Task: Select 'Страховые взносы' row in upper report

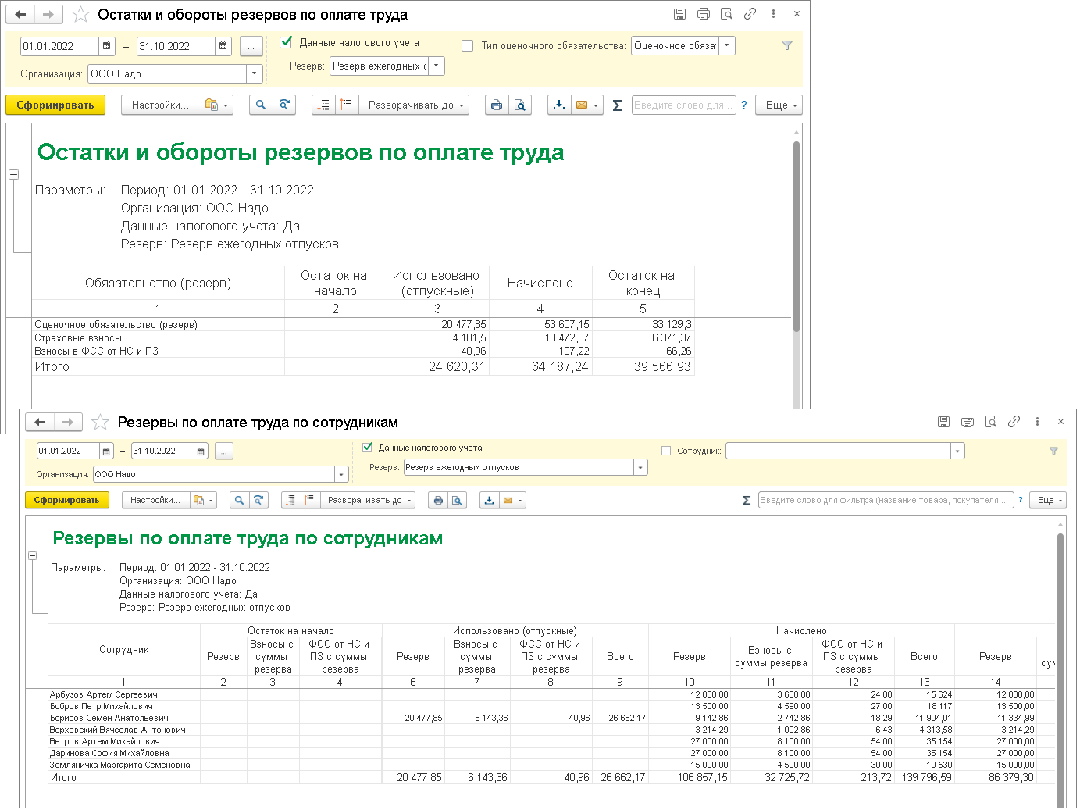Action: tap(363, 337)
